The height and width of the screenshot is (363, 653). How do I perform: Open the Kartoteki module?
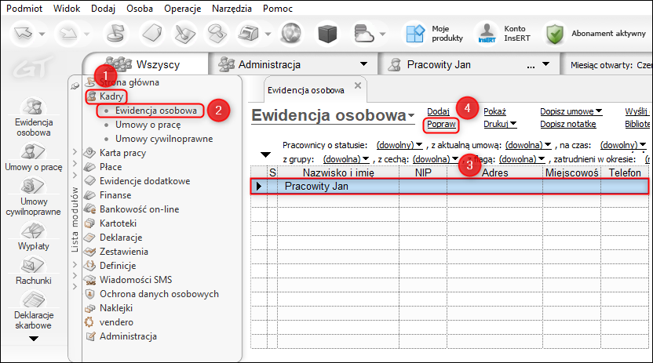pos(118,223)
